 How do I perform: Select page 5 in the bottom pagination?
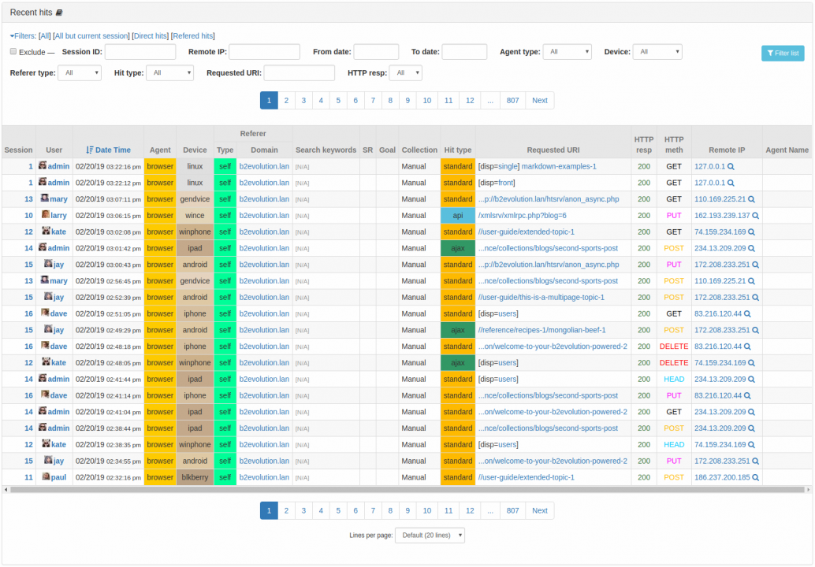[x=338, y=511]
